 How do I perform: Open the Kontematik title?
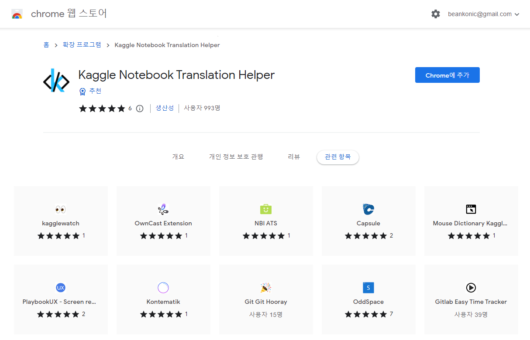tap(163, 302)
